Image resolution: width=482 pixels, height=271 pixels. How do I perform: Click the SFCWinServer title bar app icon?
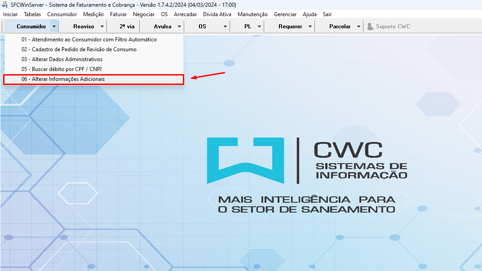pos(5,5)
